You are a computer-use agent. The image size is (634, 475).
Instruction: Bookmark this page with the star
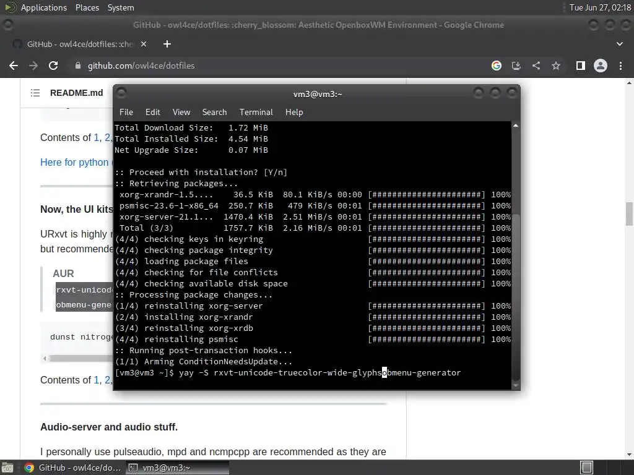coord(556,66)
